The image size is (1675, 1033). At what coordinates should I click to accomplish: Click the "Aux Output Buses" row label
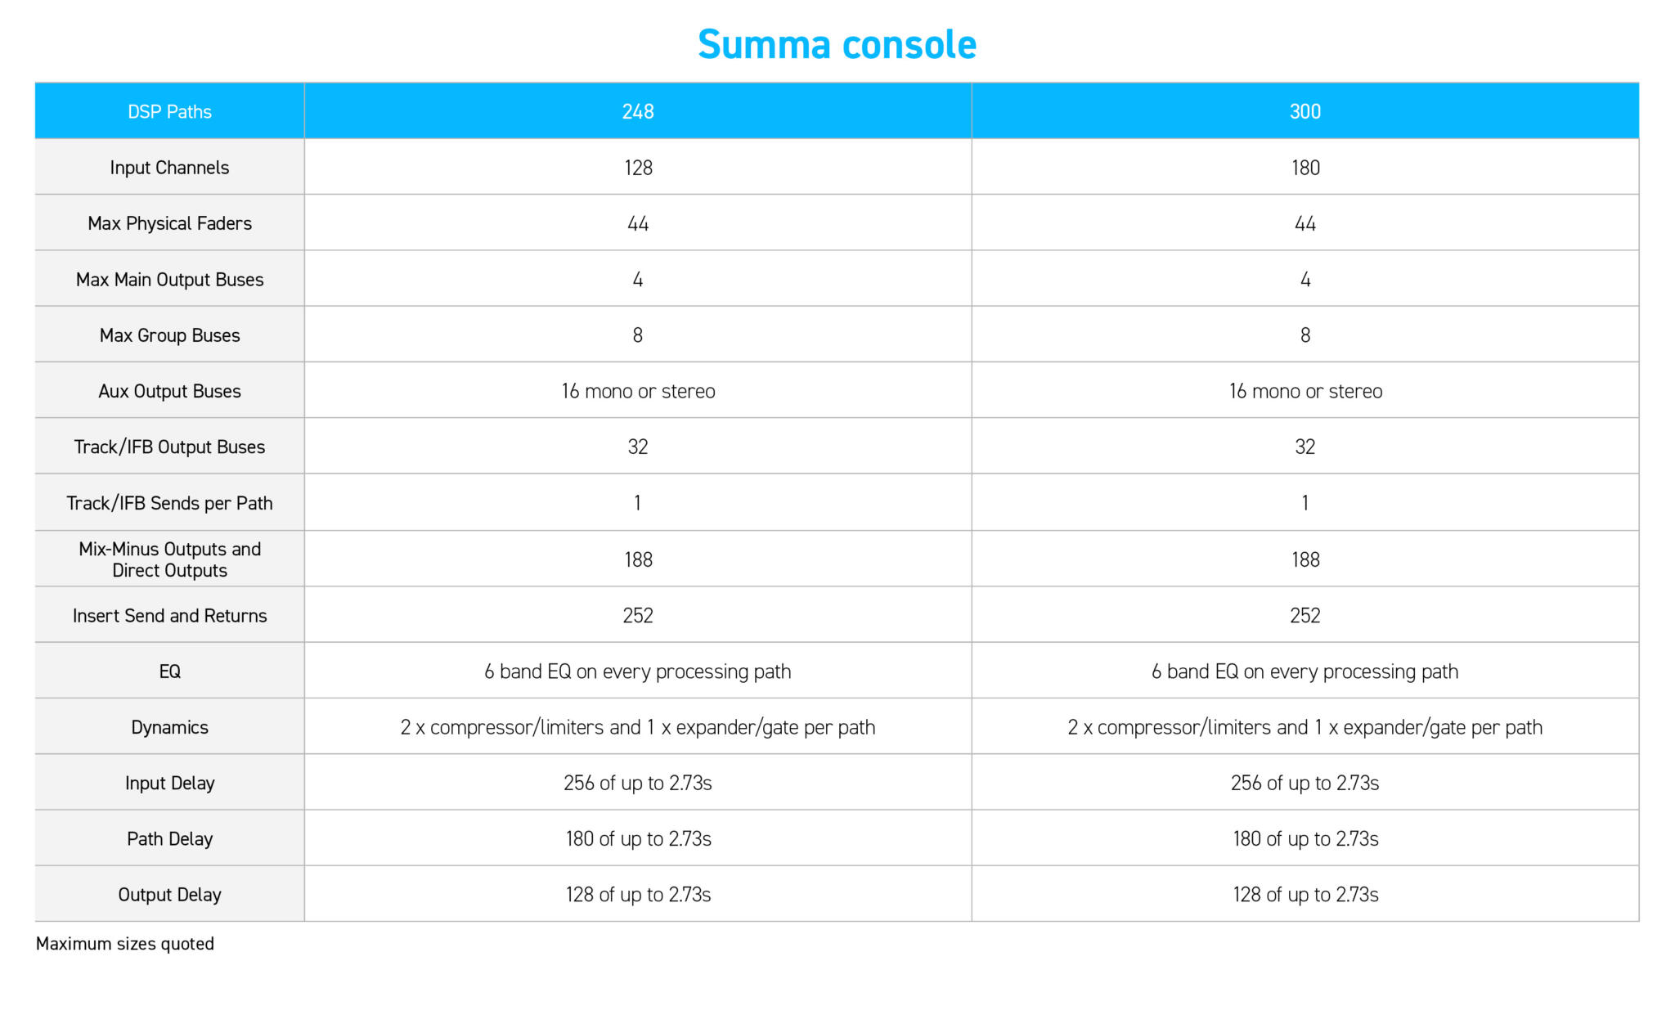point(169,391)
